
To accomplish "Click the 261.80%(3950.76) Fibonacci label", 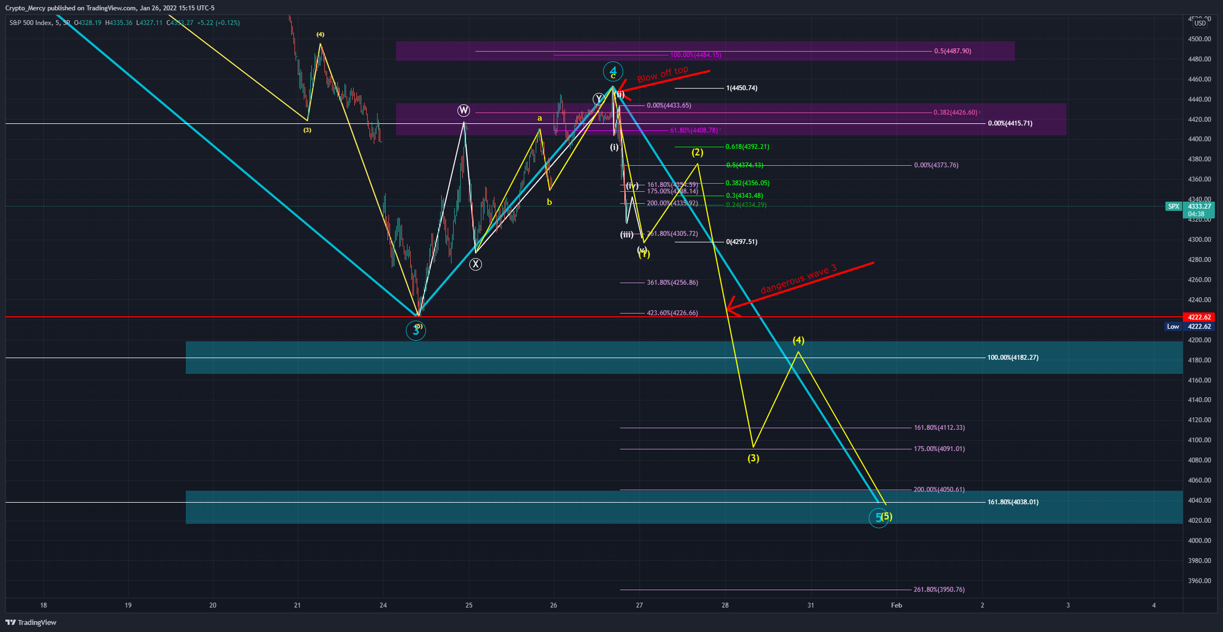I will (x=939, y=590).
